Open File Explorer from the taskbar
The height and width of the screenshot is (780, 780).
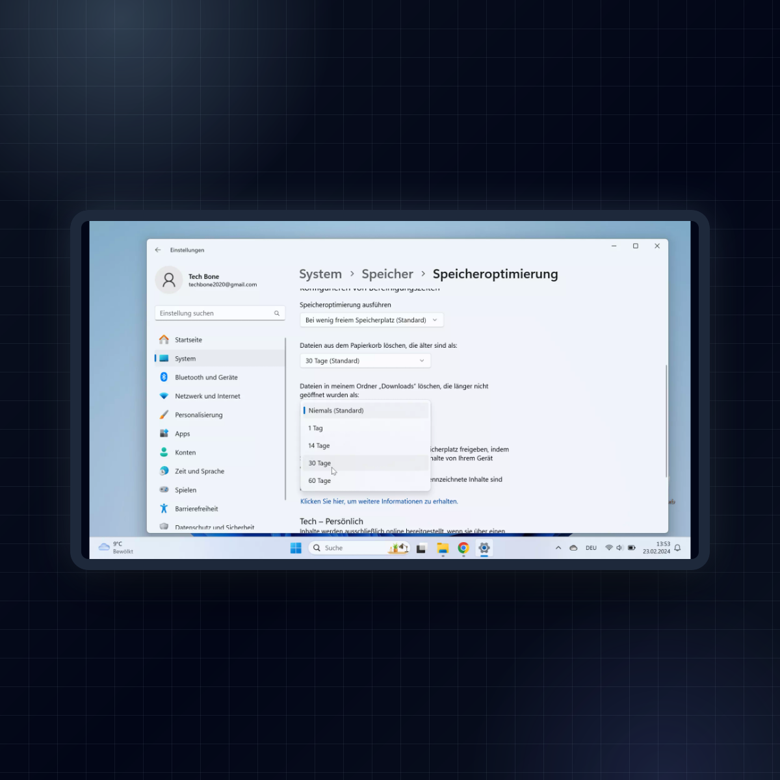pos(443,548)
